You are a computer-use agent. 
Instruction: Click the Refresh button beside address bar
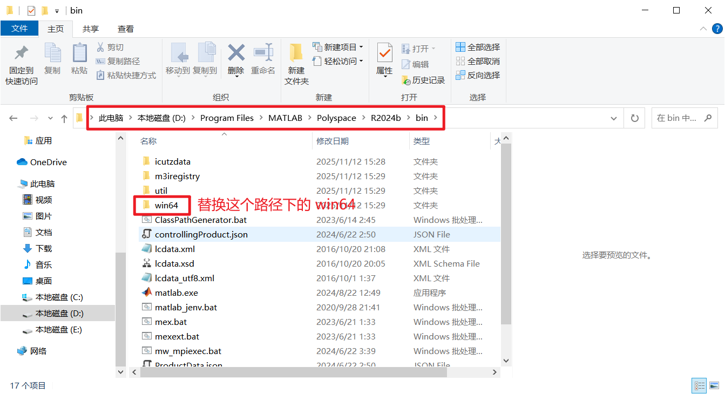pyautogui.click(x=635, y=118)
